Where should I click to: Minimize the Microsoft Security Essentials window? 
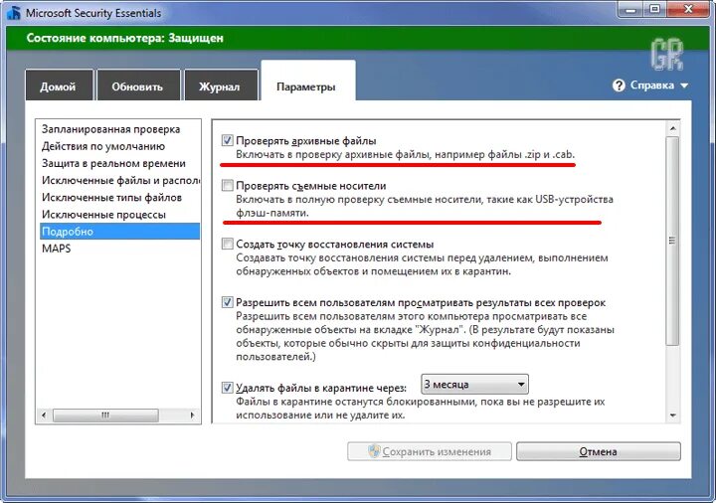630,9
